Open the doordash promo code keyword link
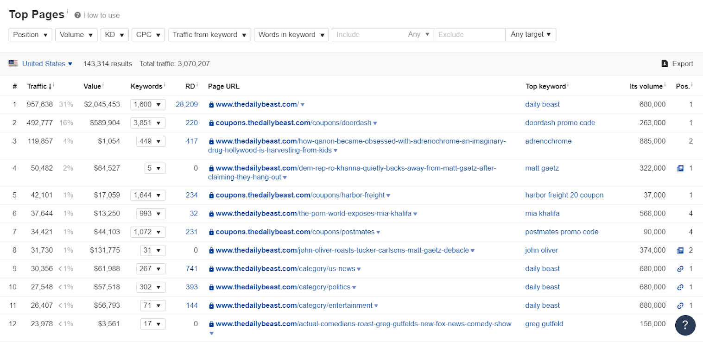 (560, 123)
